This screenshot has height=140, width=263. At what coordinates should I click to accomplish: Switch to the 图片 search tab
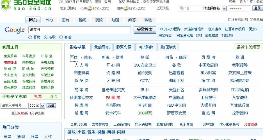pos(66,20)
